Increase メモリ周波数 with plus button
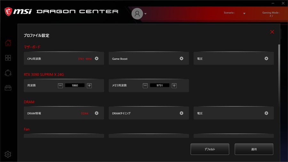Viewport: 288px width, 162px height. tap(174, 85)
